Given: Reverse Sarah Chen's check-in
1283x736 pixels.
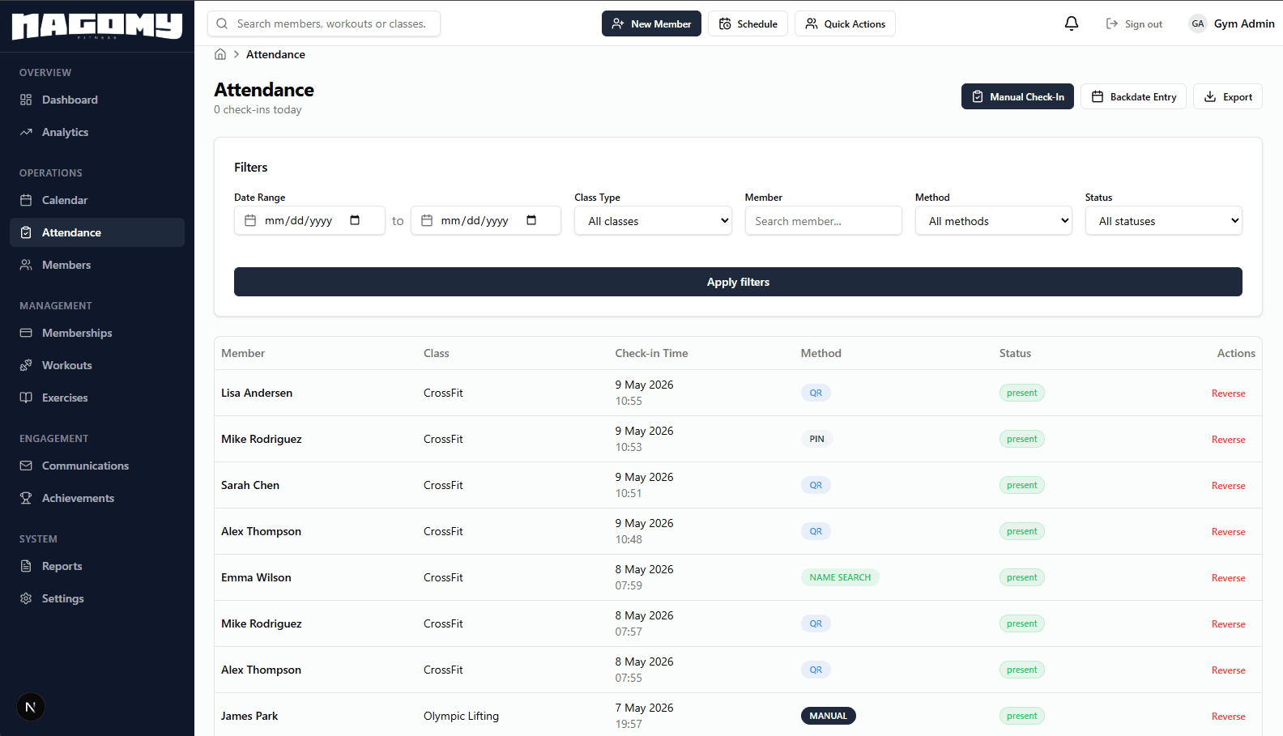Looking at the screenshot, I should pos(1228,486).
